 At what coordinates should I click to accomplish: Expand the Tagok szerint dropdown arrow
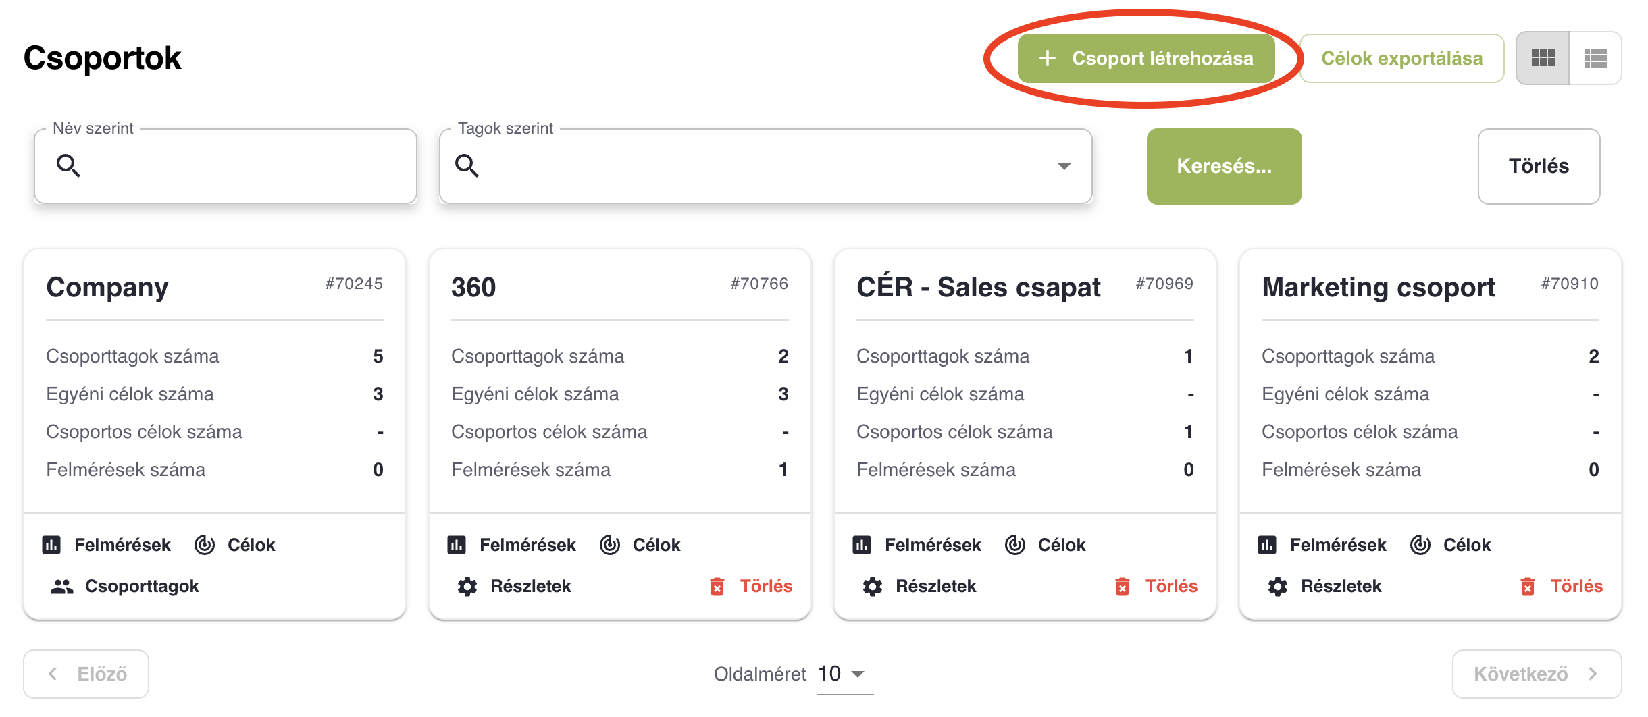click(1064, 166)
